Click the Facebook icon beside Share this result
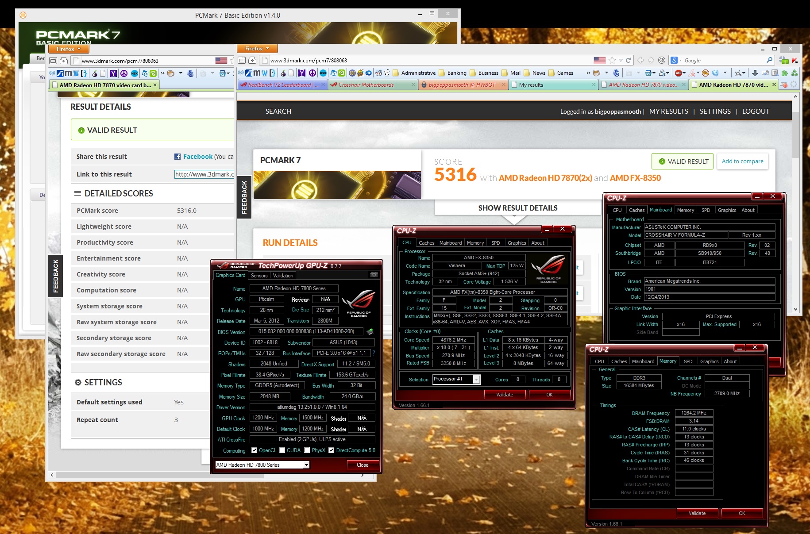 pyautogui.click(x=177, y=157)
